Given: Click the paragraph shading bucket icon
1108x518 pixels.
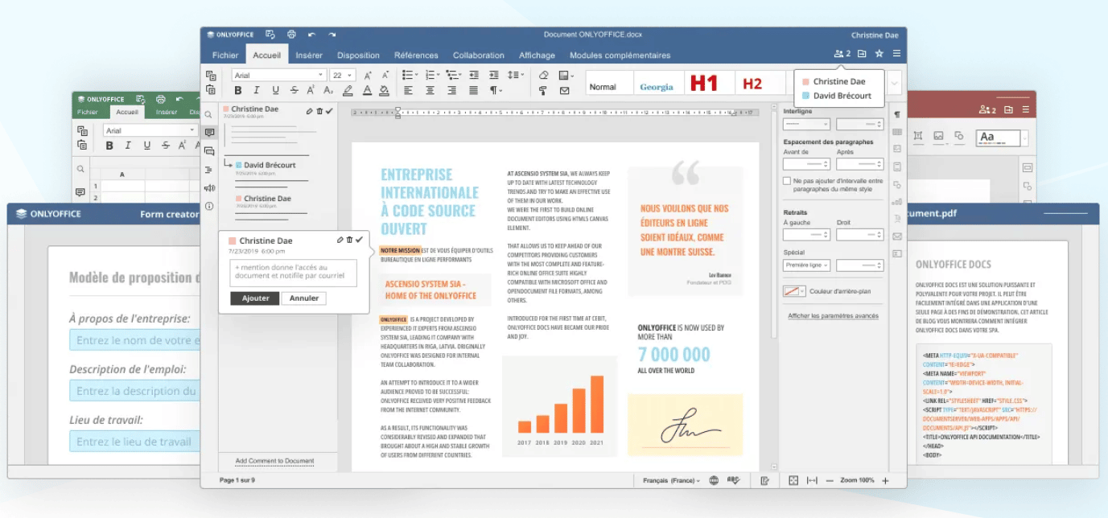Looking at the screenshot, I should coord(385,91).
